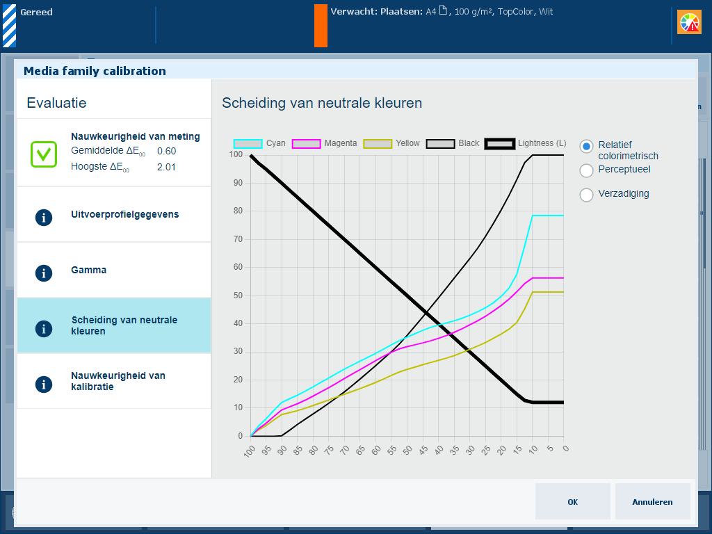Click the orange status indicator beside Verwacht

click(x=321, y=26)
